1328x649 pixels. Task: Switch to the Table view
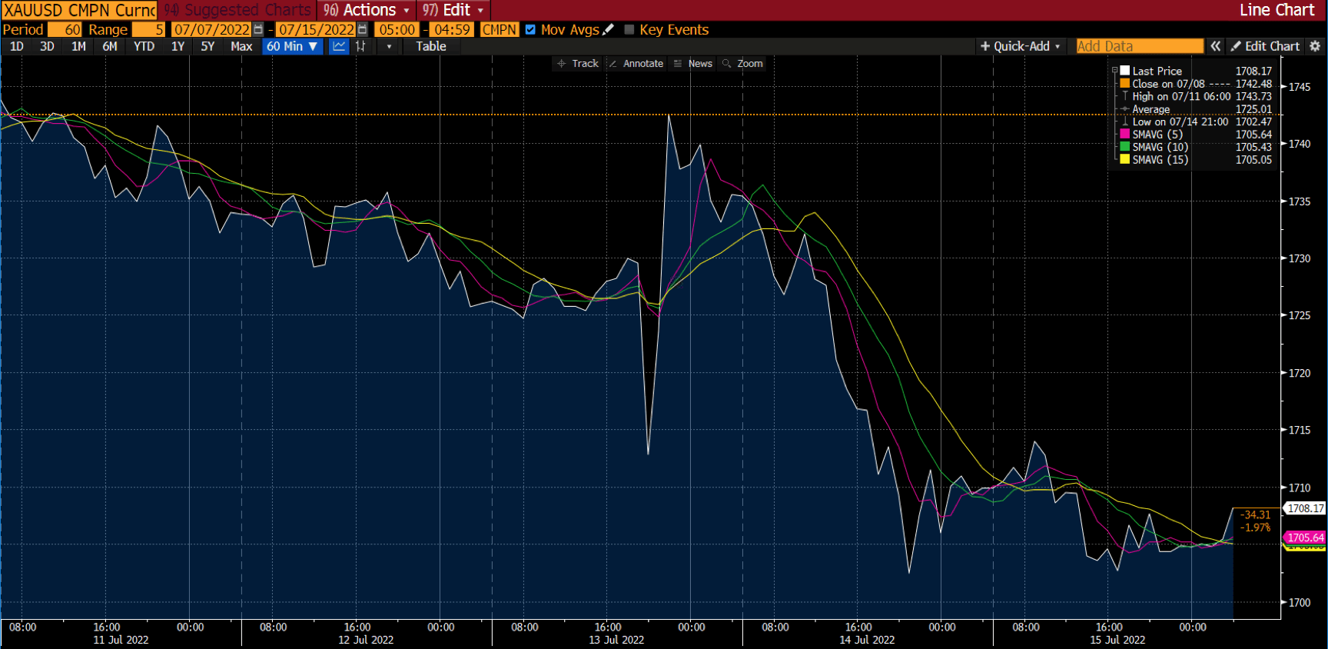[x=431, y=46]
